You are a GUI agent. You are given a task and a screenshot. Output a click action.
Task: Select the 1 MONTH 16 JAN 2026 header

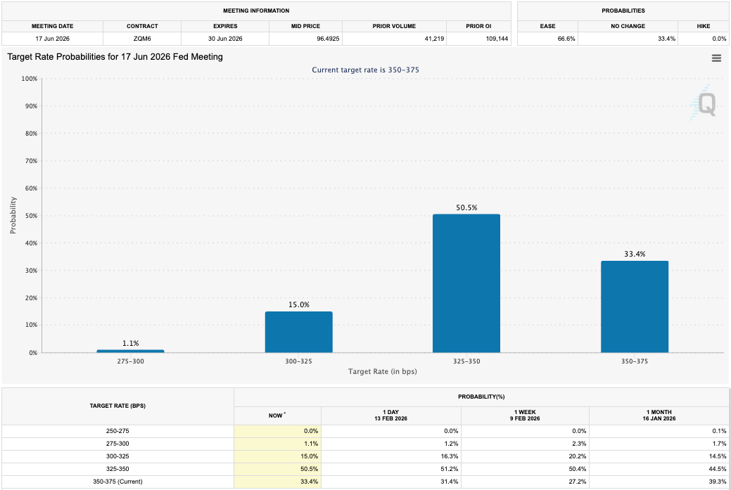tap(659, 415)
